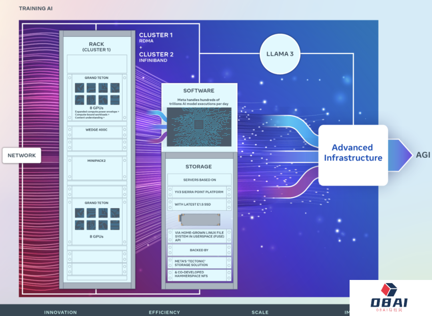The height and width of the screenshot is (316, 432).
Task: Click the OBAI cube logo
Action: [389, 290]
